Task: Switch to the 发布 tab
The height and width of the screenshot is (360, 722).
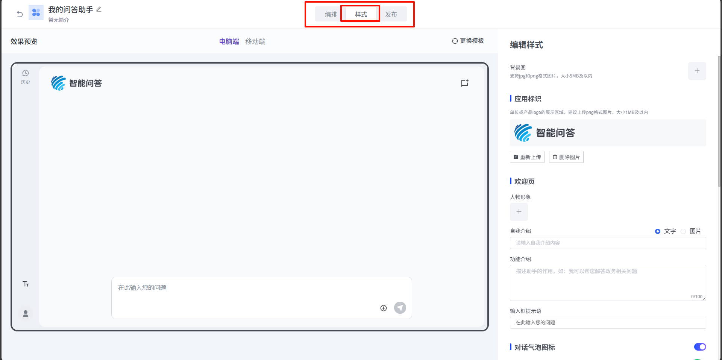Action: [391, 14]
